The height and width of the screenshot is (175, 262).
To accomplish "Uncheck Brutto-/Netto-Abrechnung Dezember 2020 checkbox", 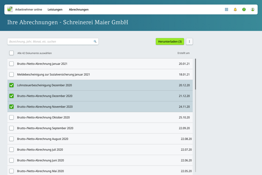I will 12,96.
